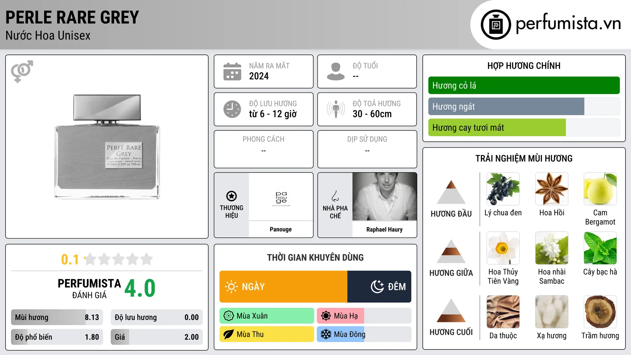Click the moon icon in the Đêm bar
Screen dimensions: 631x355
(x=377, y=287)
